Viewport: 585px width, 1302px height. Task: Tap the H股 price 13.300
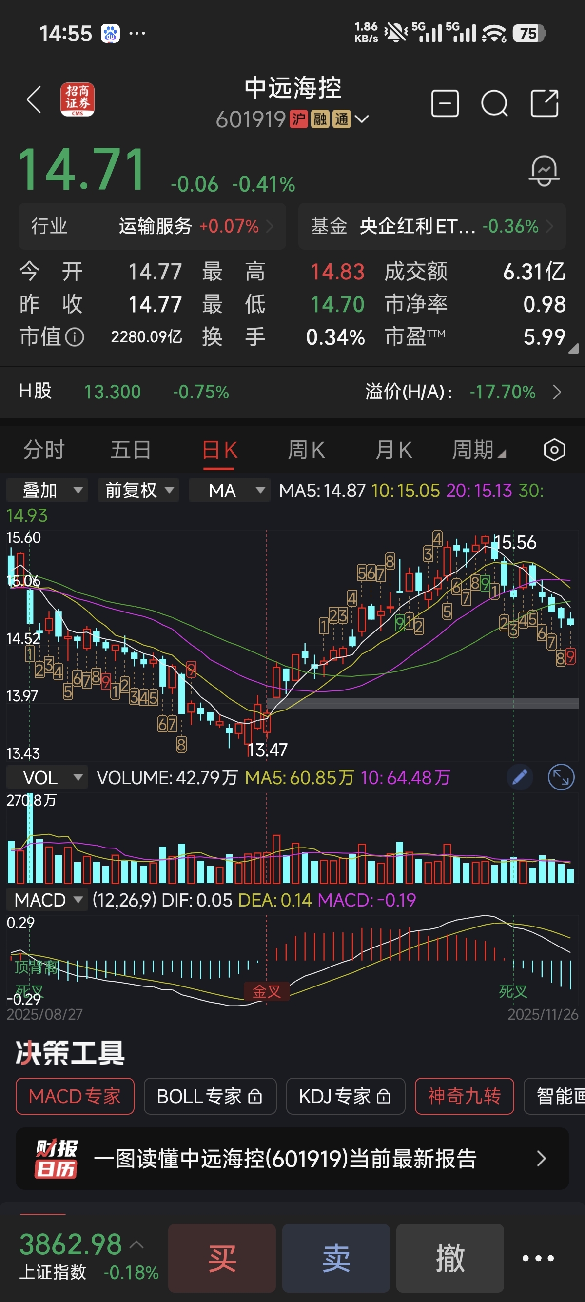coord(112,392)
